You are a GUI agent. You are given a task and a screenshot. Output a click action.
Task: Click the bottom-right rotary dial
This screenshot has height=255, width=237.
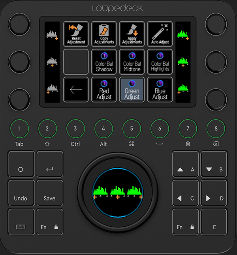tap(216, 99)
